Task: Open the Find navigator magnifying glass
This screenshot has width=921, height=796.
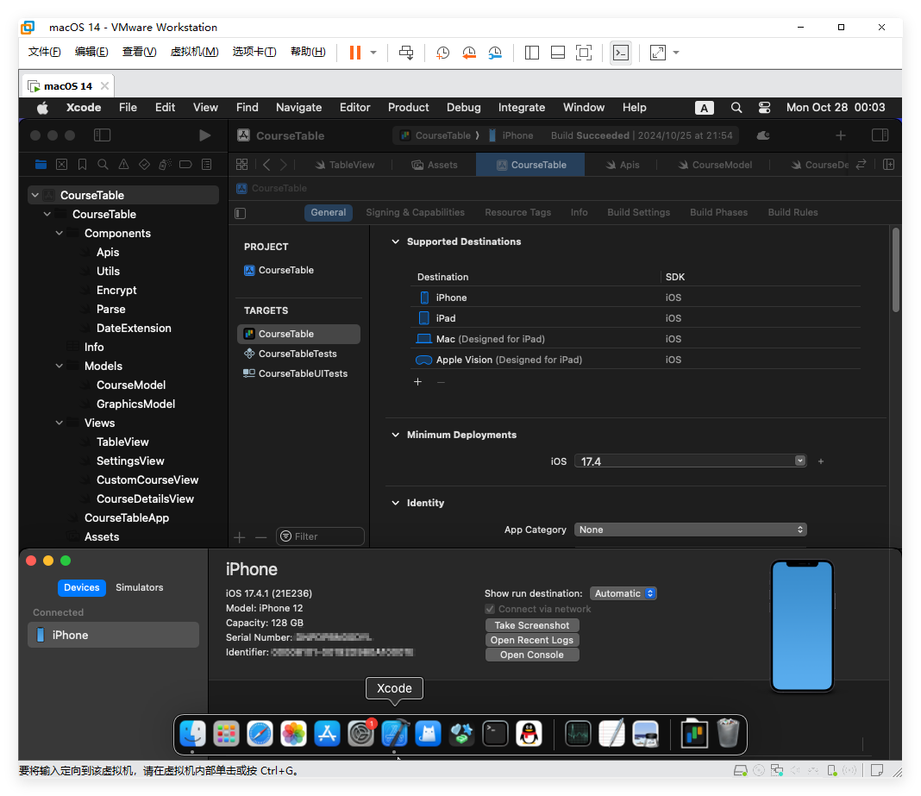Action: [x=103, y=164]
